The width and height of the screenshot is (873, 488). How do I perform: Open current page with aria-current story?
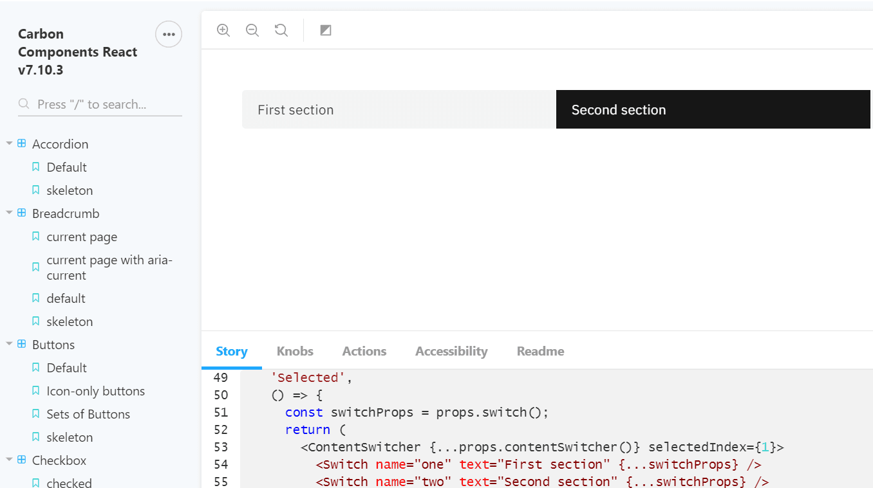109,267
